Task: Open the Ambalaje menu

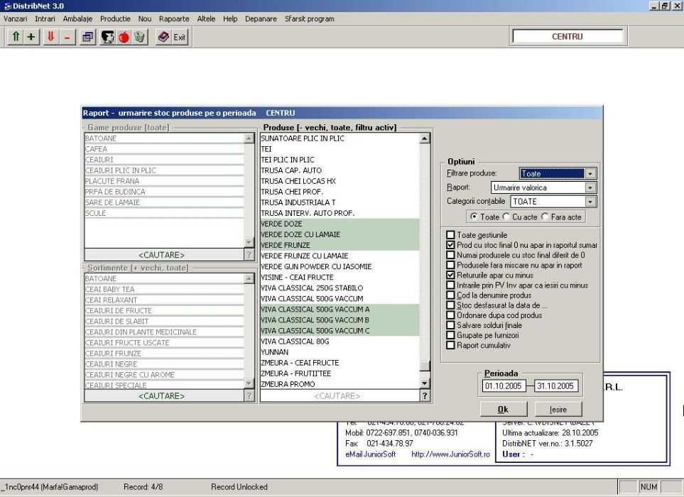Action: pos(77,18)
